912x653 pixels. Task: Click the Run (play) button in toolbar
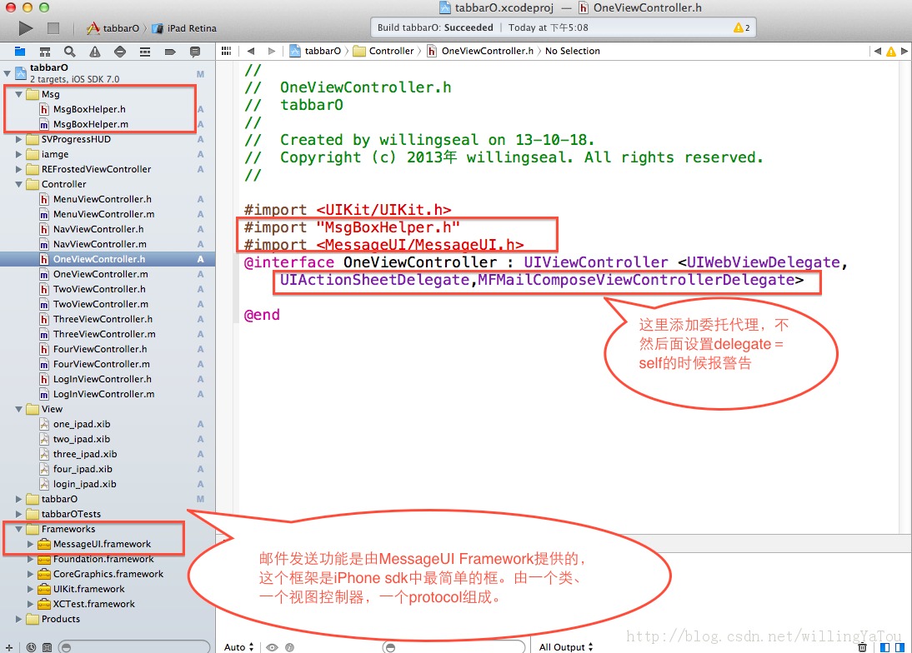(x=25, y=27)
